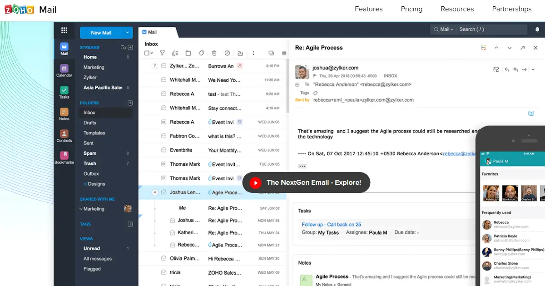Click the archive icon in Inbox toolbar
This screenshot has height=286, width=545.
pyautogui.click(x=240, y=53)
